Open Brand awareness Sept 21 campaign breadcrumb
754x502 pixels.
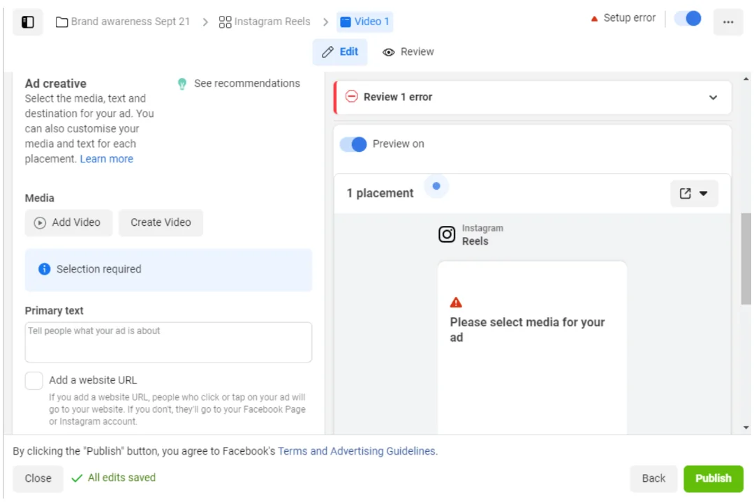123,22
